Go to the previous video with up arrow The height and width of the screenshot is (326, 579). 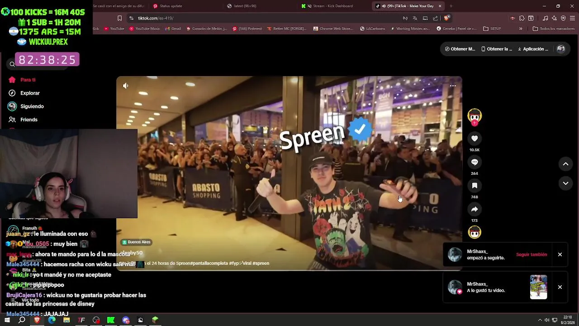click(x=565, y=164)
